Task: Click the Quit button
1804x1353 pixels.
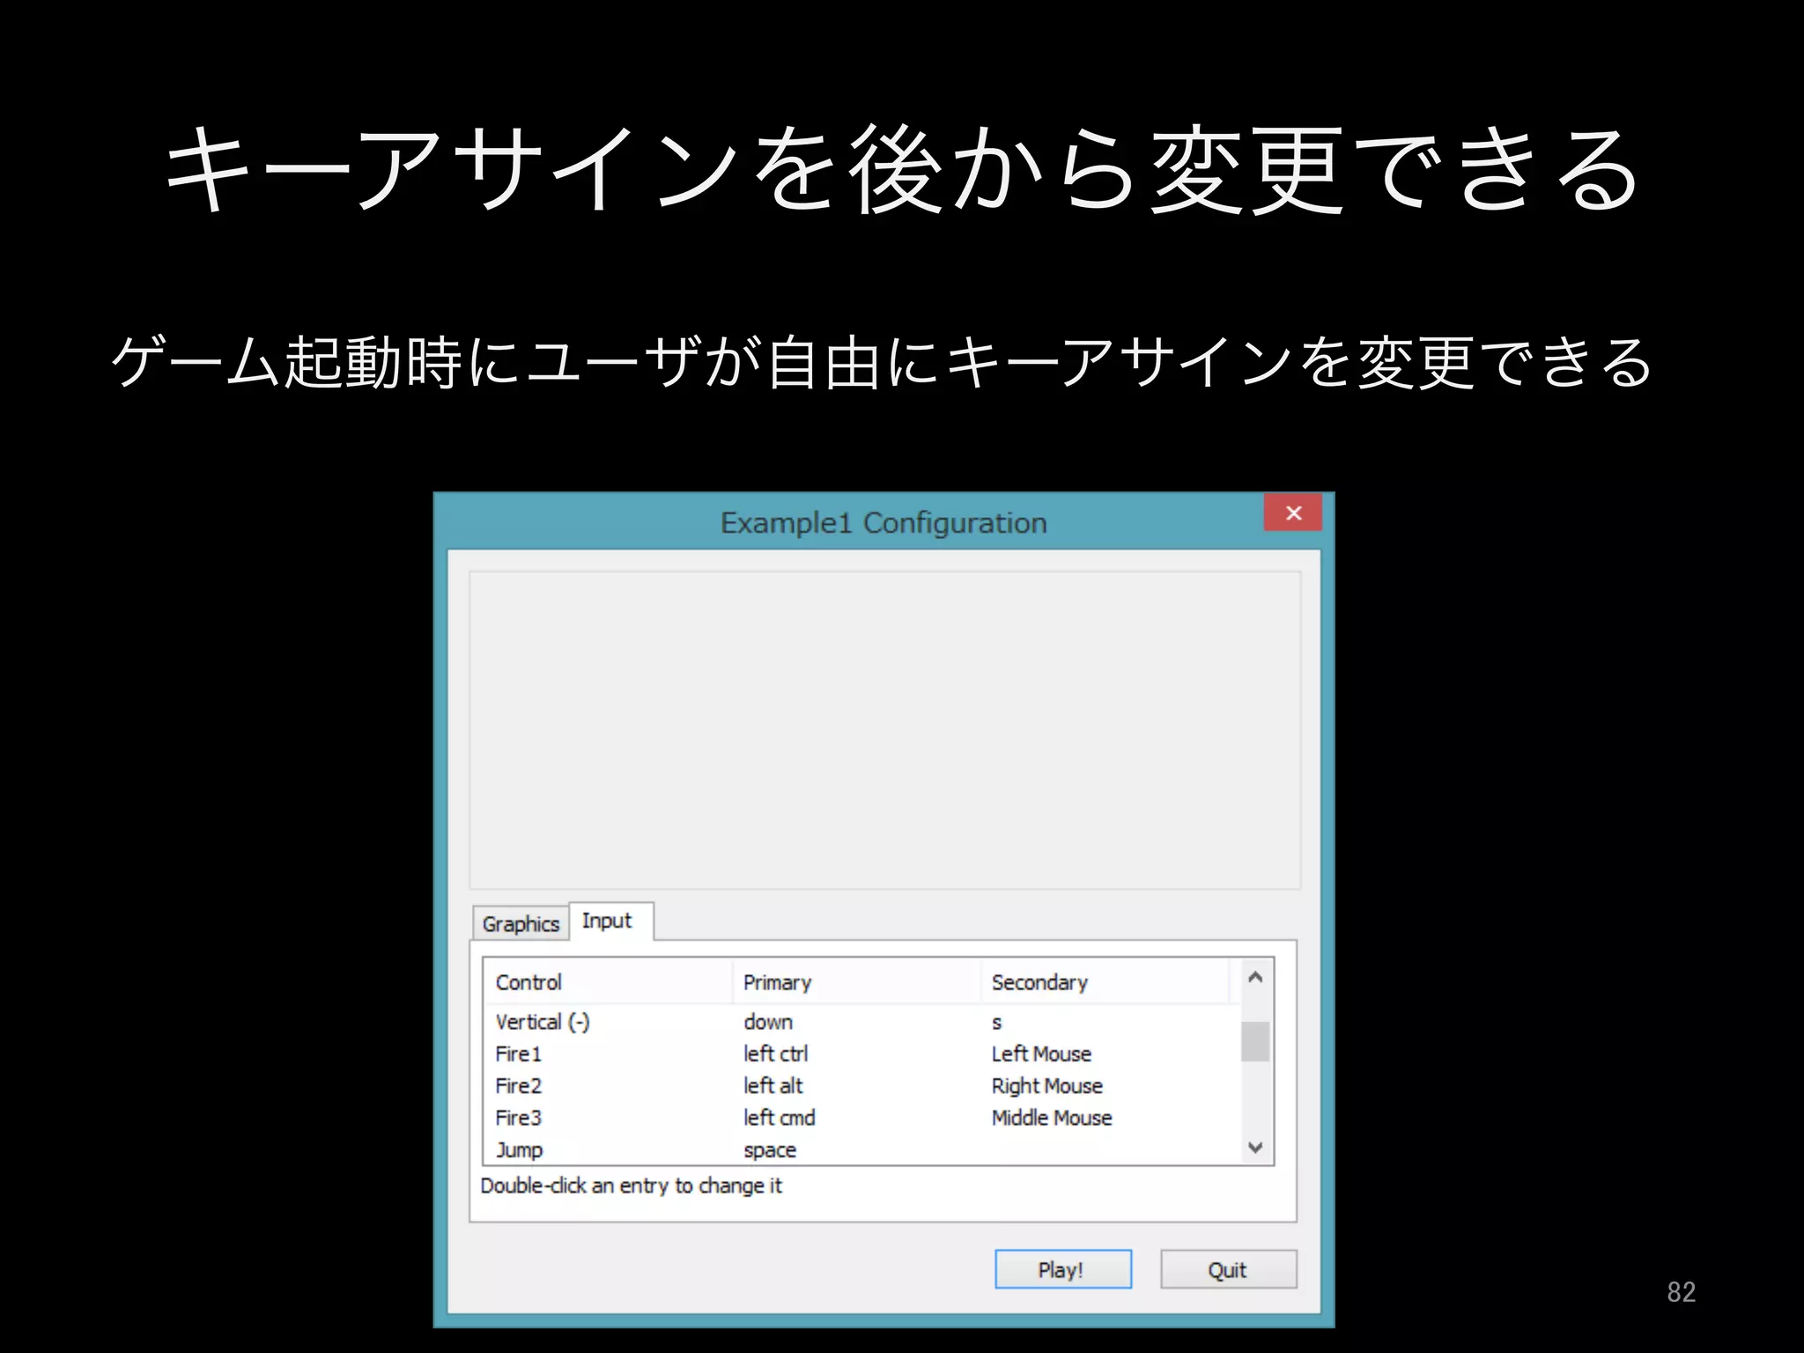Action: tap(1228, 1269)
